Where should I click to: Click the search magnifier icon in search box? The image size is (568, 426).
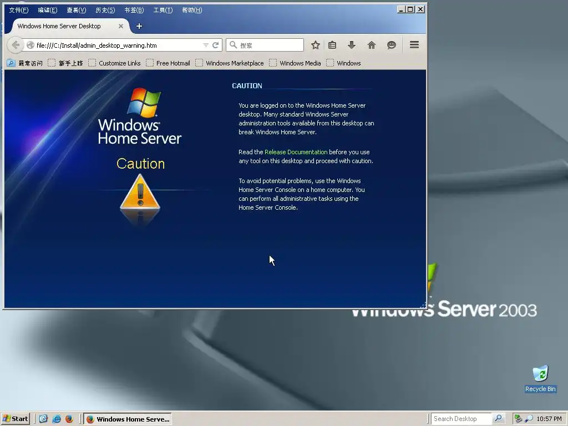pos(234,45)
